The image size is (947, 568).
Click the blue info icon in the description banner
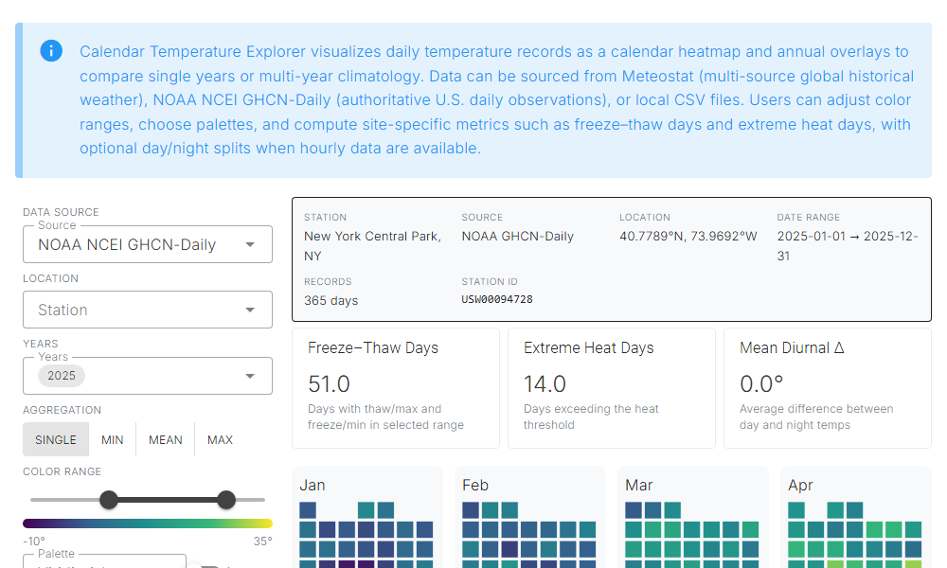pos(50,51)
